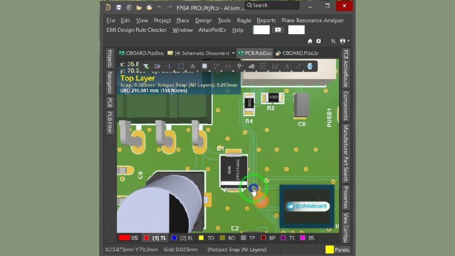Click the magenta BS layer color swatch
This screenshot has height=256, width=455.
(x=303, y=238)
